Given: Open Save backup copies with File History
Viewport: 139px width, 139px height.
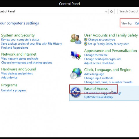Looking at the screenshot, I should click(32, 44).
